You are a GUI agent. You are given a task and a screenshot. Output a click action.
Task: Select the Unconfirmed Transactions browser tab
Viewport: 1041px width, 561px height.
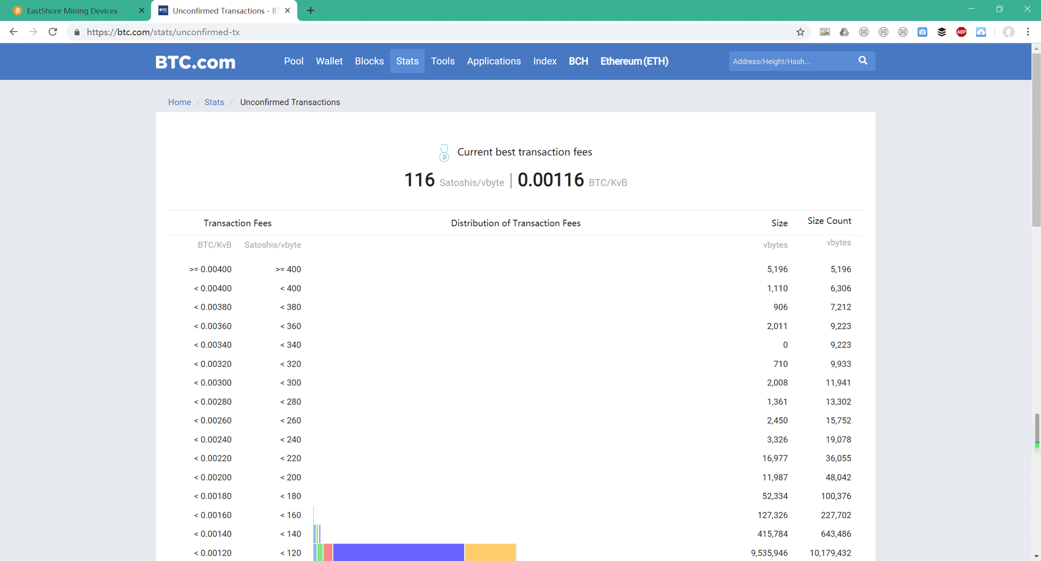pyautogui.click(x=224, y=11)
